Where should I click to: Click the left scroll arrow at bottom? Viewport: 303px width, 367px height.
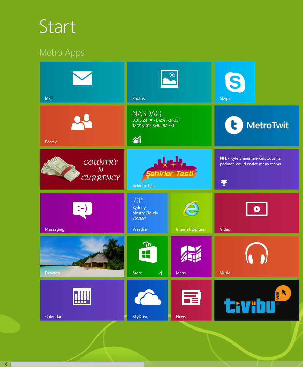click(6, 364)
